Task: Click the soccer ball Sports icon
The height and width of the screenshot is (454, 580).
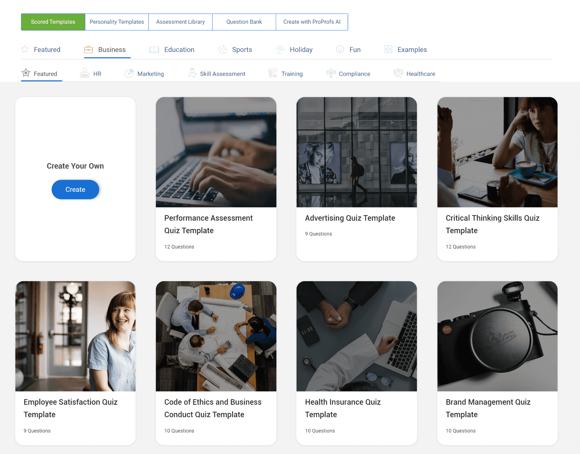Action: click(223, 50)
